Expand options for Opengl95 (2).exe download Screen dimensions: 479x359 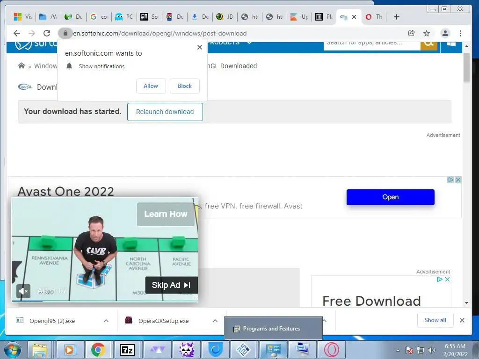point(106,321)
